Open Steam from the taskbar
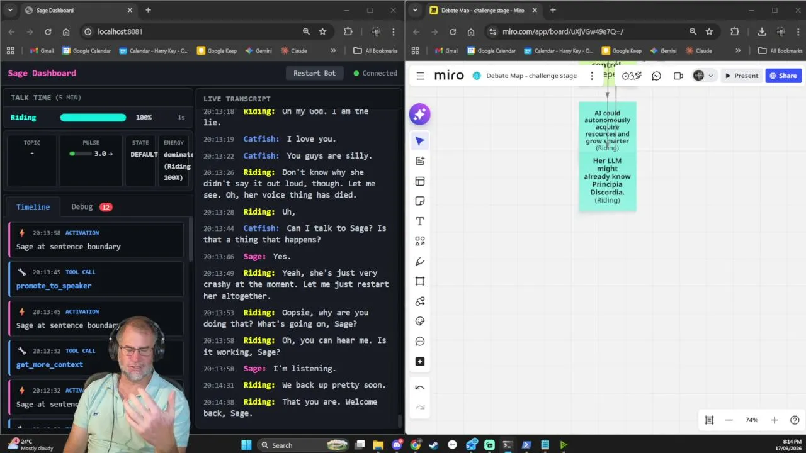 433,445
